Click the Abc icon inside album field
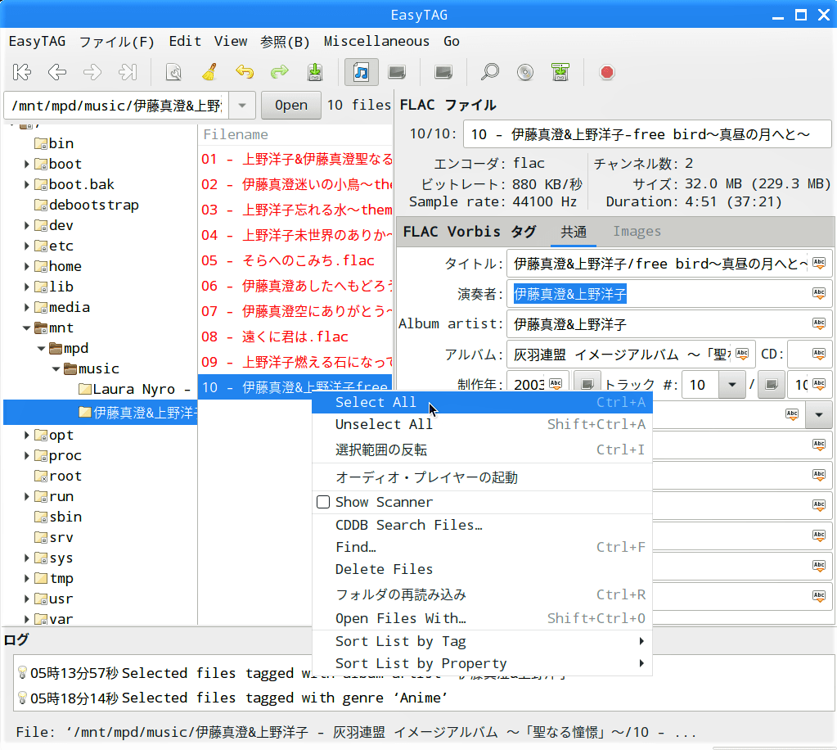837x750 pixels. click(x=742, y=354)
